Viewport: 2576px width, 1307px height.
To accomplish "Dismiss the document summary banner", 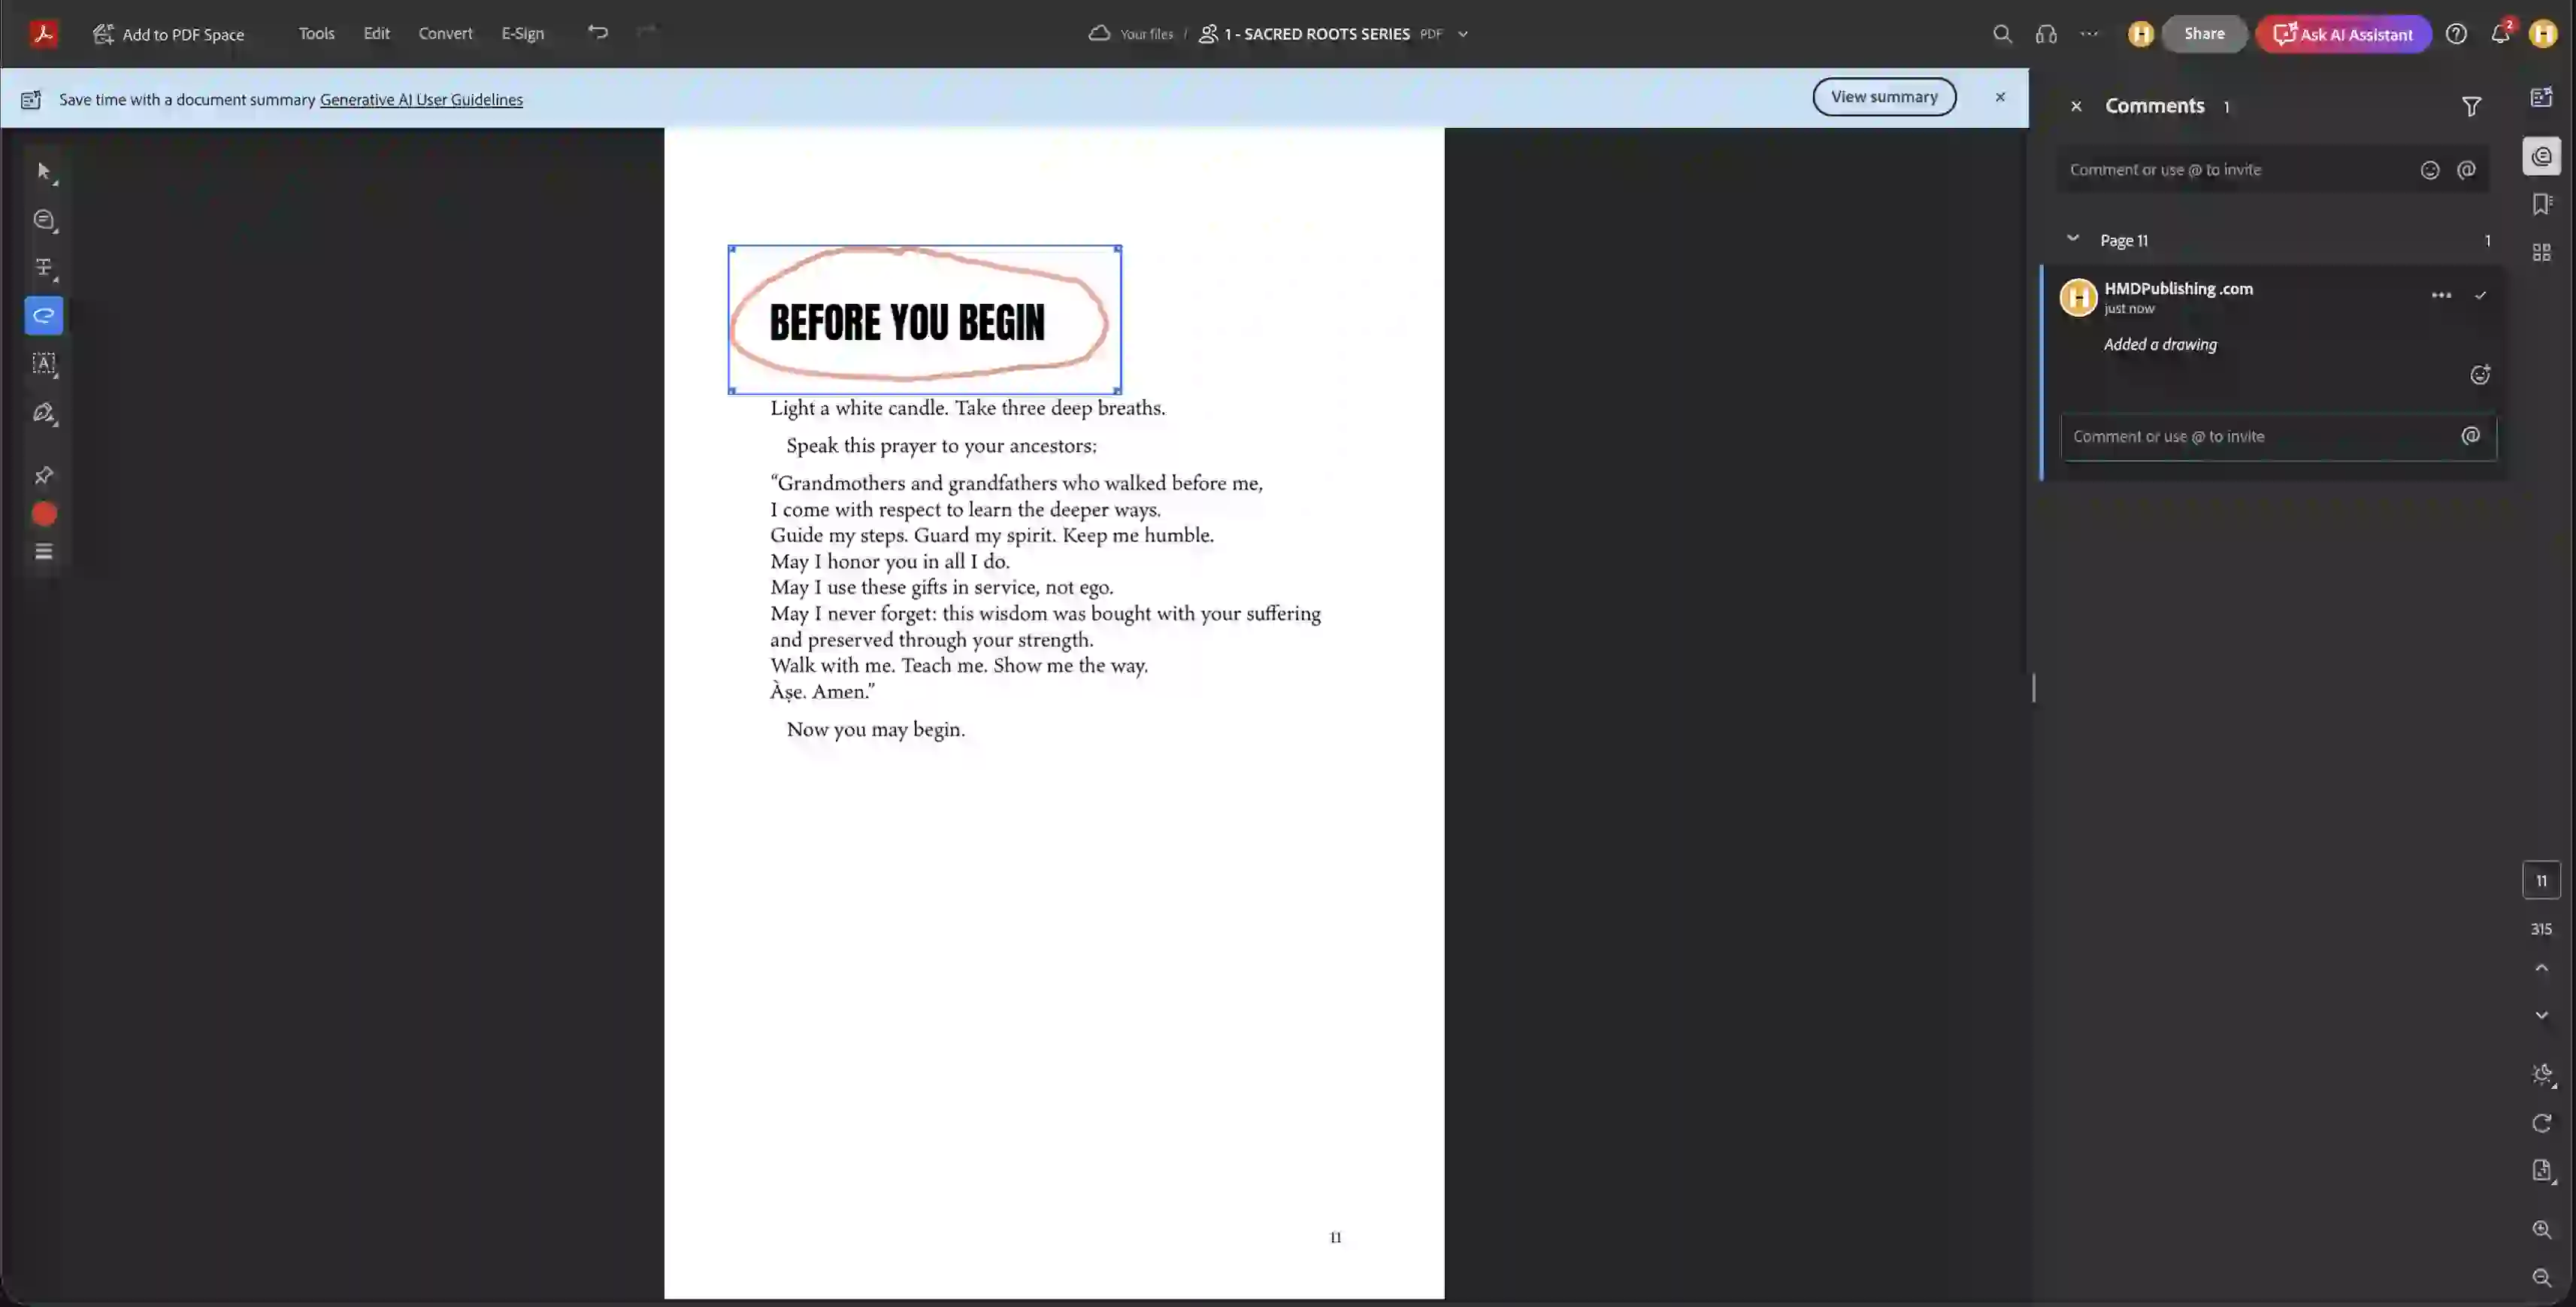I will pyautogui.click(x=2000, y=97).
